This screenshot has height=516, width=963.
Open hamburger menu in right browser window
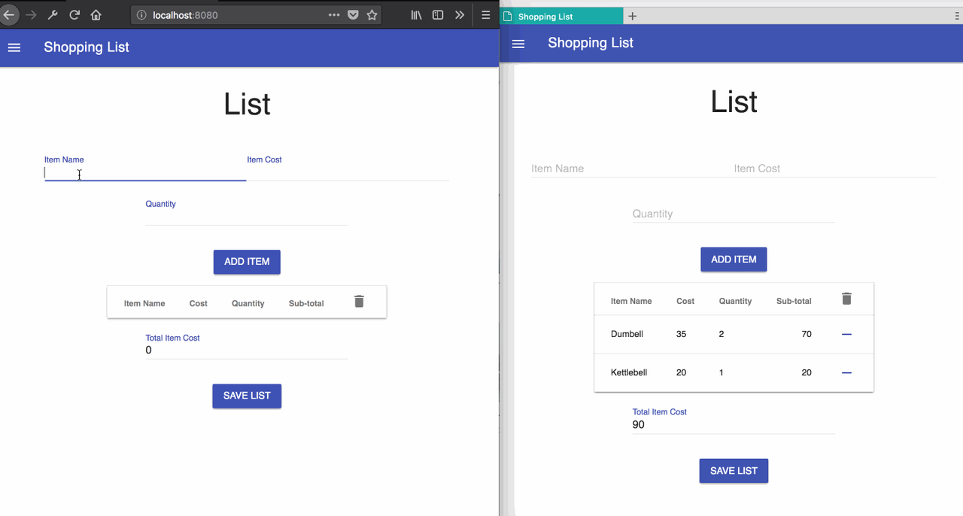click(518, 44)
